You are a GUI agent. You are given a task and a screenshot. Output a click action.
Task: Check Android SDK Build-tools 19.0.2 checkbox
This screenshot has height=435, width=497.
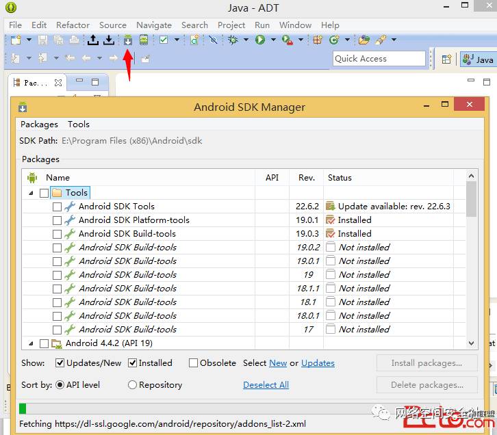click(57, 248)
